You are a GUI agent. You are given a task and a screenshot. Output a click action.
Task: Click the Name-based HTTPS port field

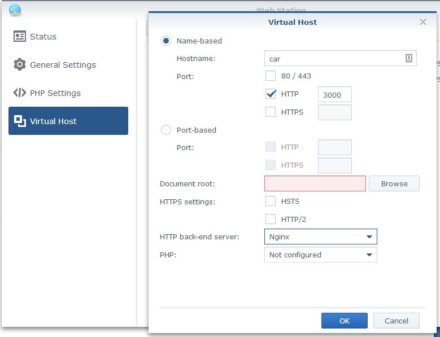(x=335, y=112)
